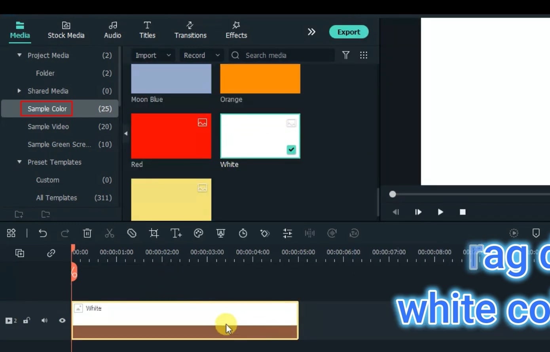
Task: Open the green screen tool icon
Action: point(221,233)
